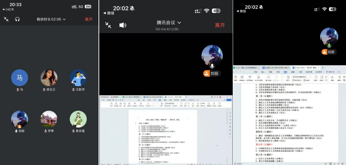The image size is (346, 165).
Task: Switch to first green spreadsheet tab in right window
Action: (x=247, y=68)
